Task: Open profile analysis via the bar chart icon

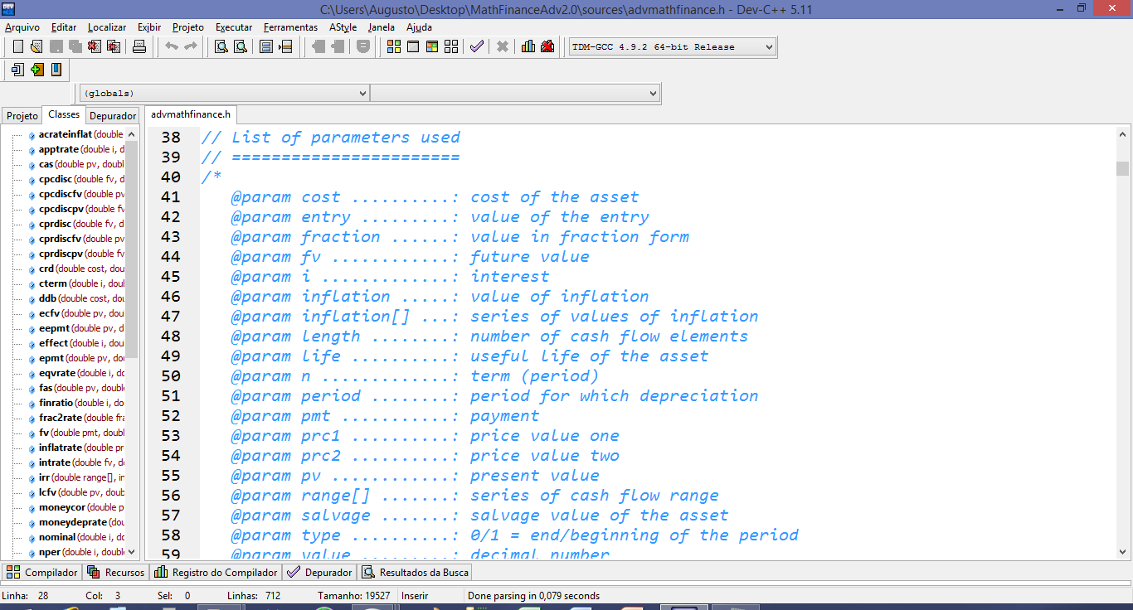Action: coord(528,46)
